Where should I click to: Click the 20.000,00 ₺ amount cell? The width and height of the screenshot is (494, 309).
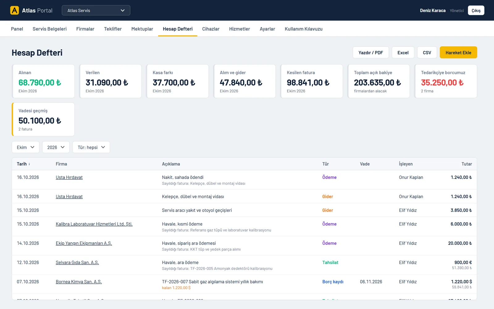point(460,243)
